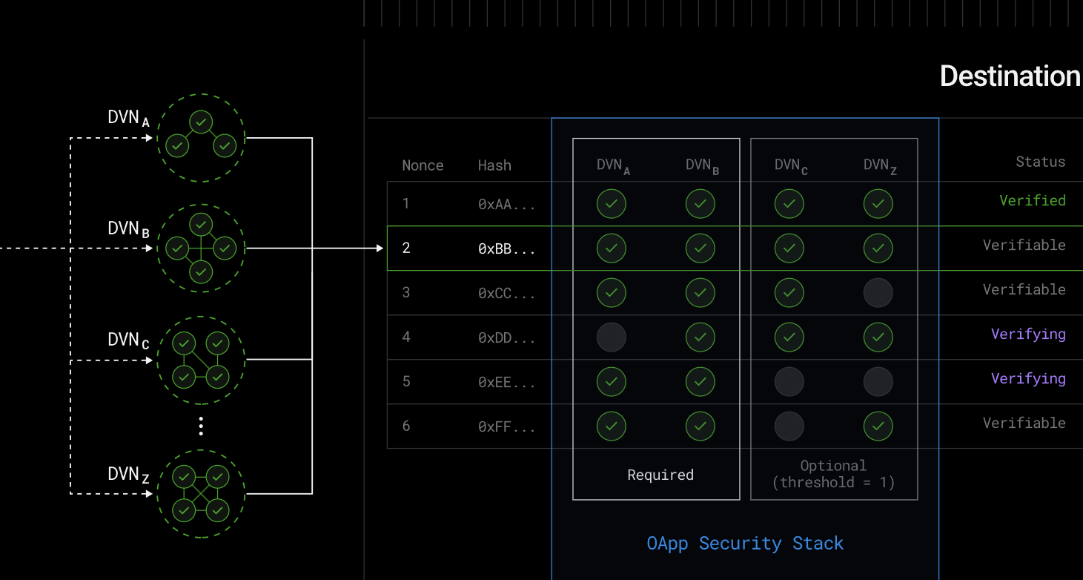Viewport: 1083px width, 580px height.
Task: Click the Verifiable status in 0xFF row
Action: [1024, 423]
